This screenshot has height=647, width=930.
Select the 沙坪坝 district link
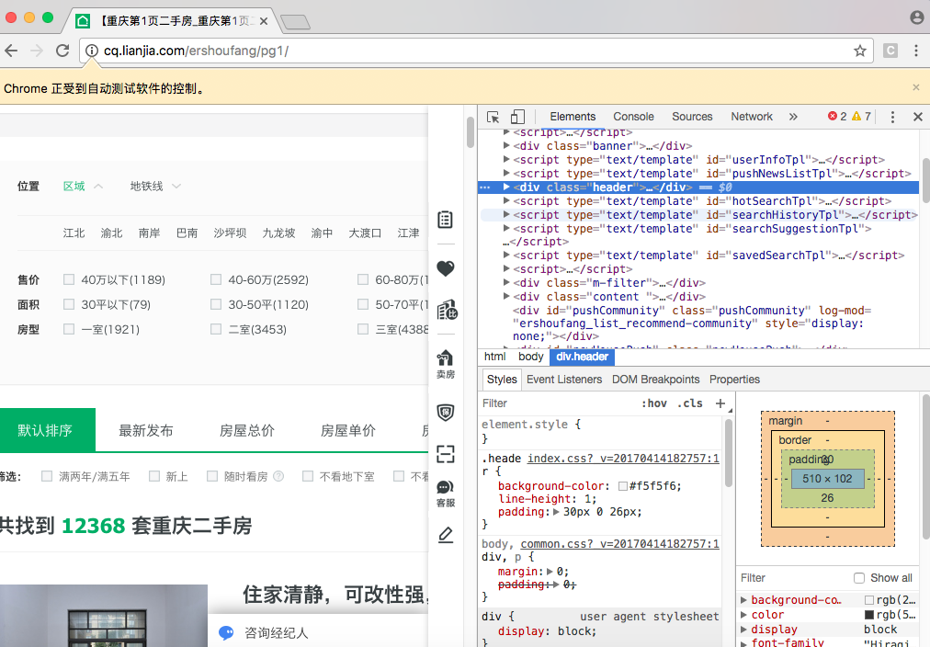click(230, 233)
